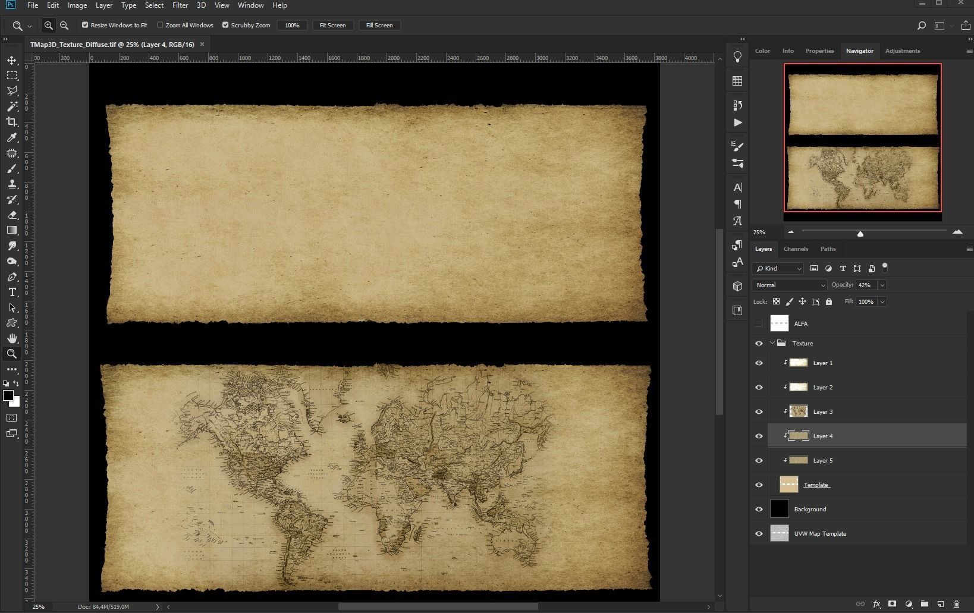Click the Zoom Out magnifier icon
974x613 pixels.
(x=64, y=26)
